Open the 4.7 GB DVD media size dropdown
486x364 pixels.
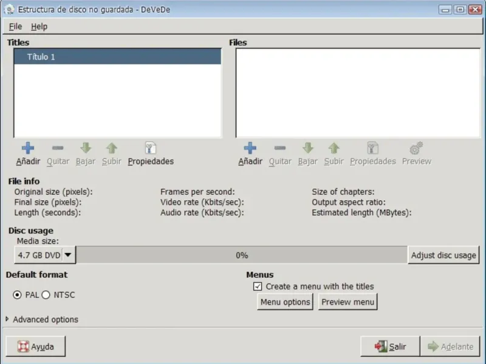point(45,255)
